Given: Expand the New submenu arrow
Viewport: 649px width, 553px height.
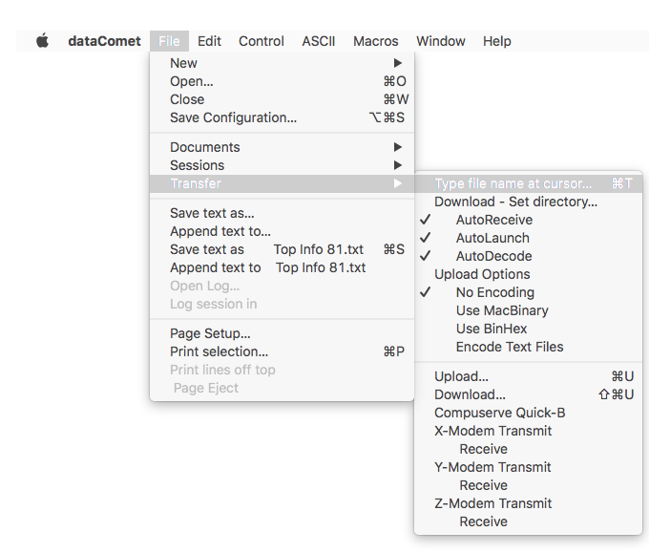Looking at the screenshot, I should tap(398, 63).
